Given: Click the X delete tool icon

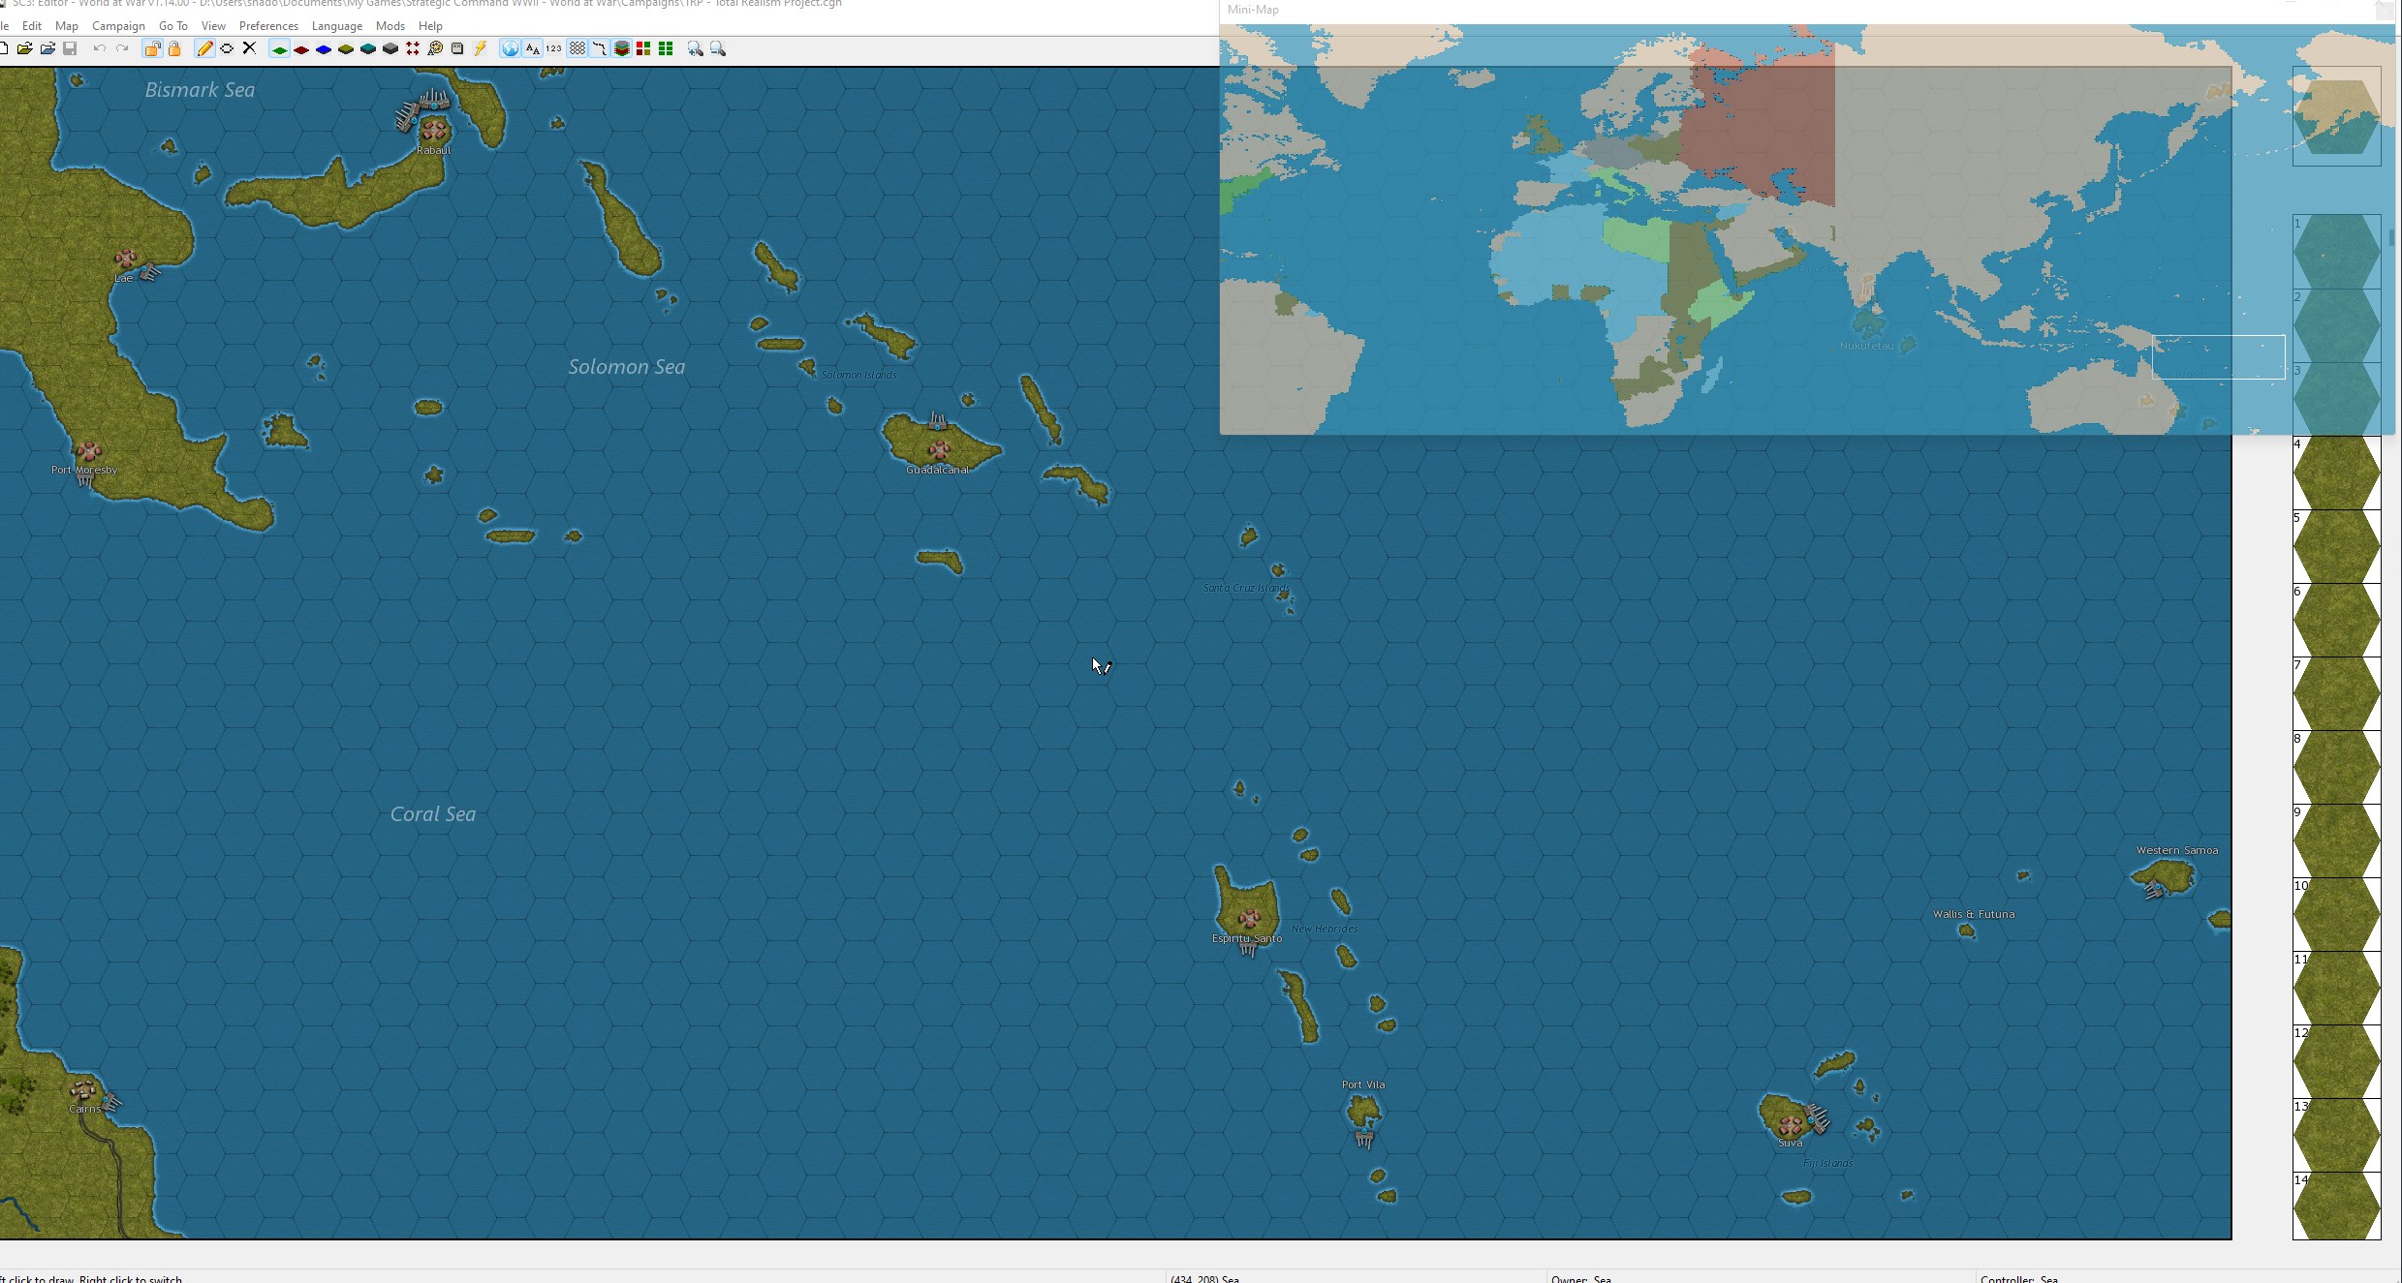Looking at the screenshot, I should tap(249, 48).
